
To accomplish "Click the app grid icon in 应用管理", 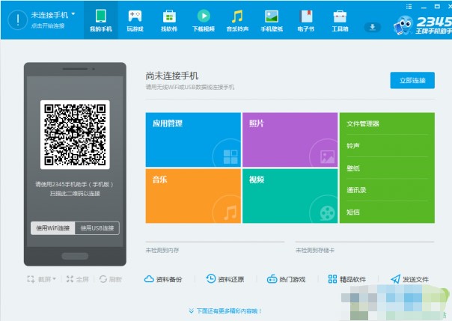I will pos(230,156).
